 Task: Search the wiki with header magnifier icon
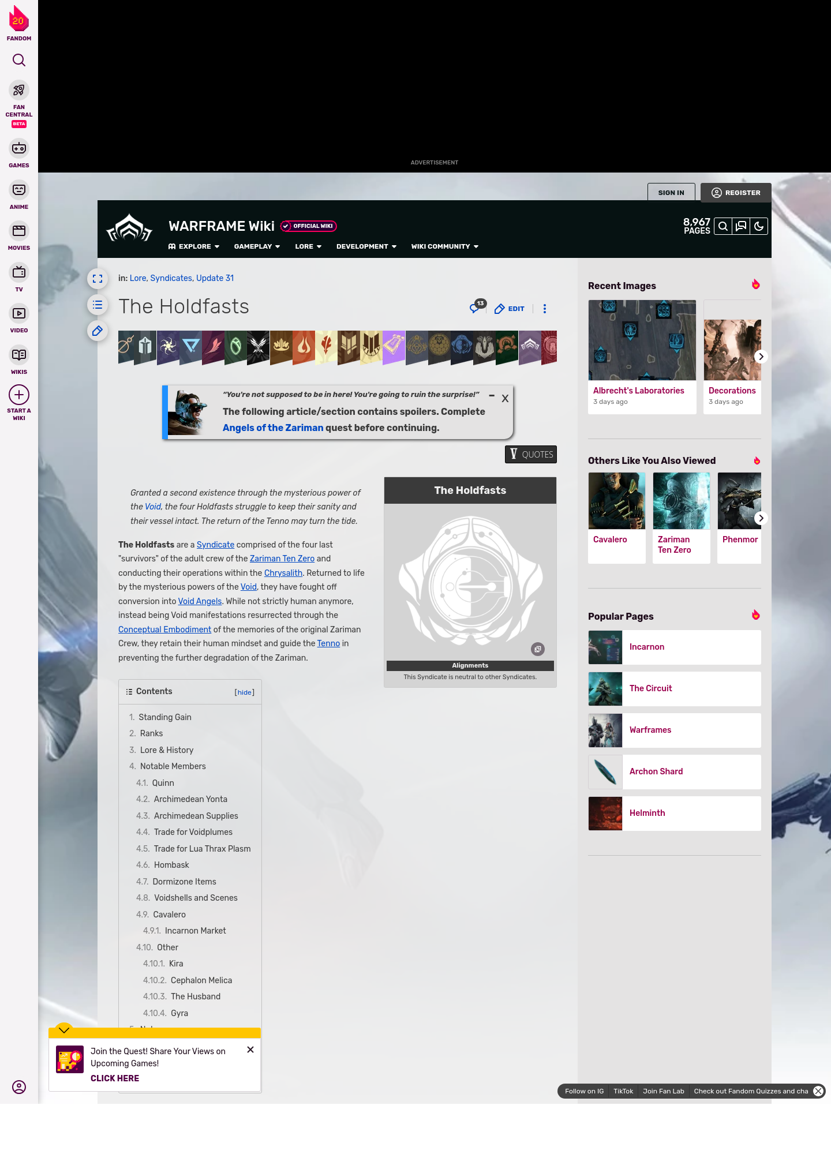click(723, 226)
